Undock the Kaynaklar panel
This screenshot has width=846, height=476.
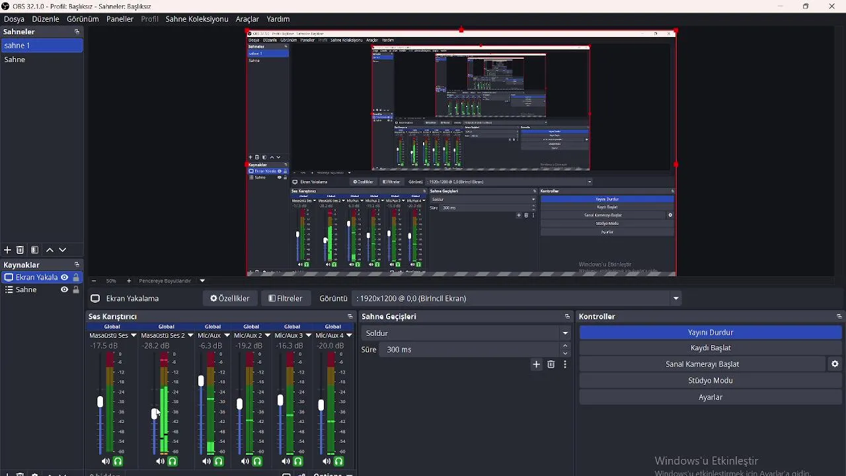point(77,265)
